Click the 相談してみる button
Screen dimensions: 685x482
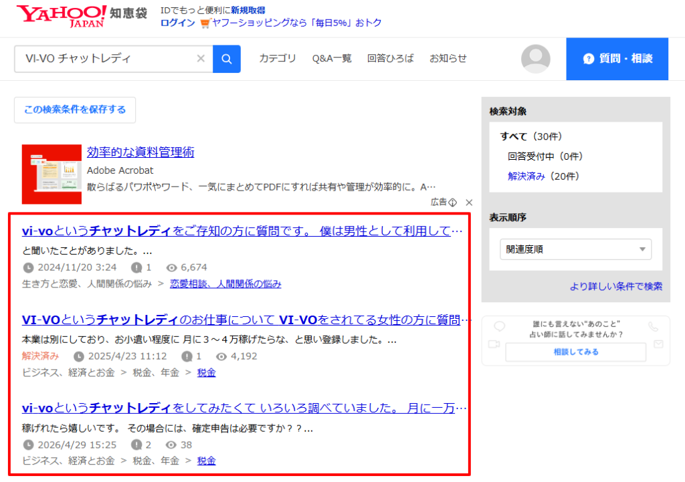(575, 352)
